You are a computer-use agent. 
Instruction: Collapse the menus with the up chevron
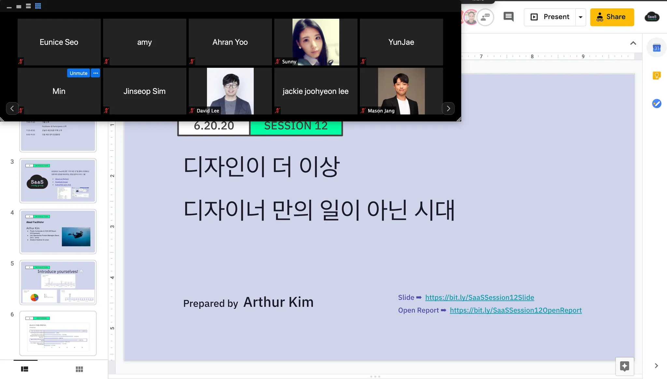click(x=633, y=43)
